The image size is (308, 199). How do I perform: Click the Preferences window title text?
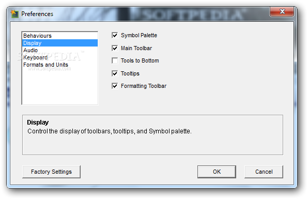coord(37,14)
